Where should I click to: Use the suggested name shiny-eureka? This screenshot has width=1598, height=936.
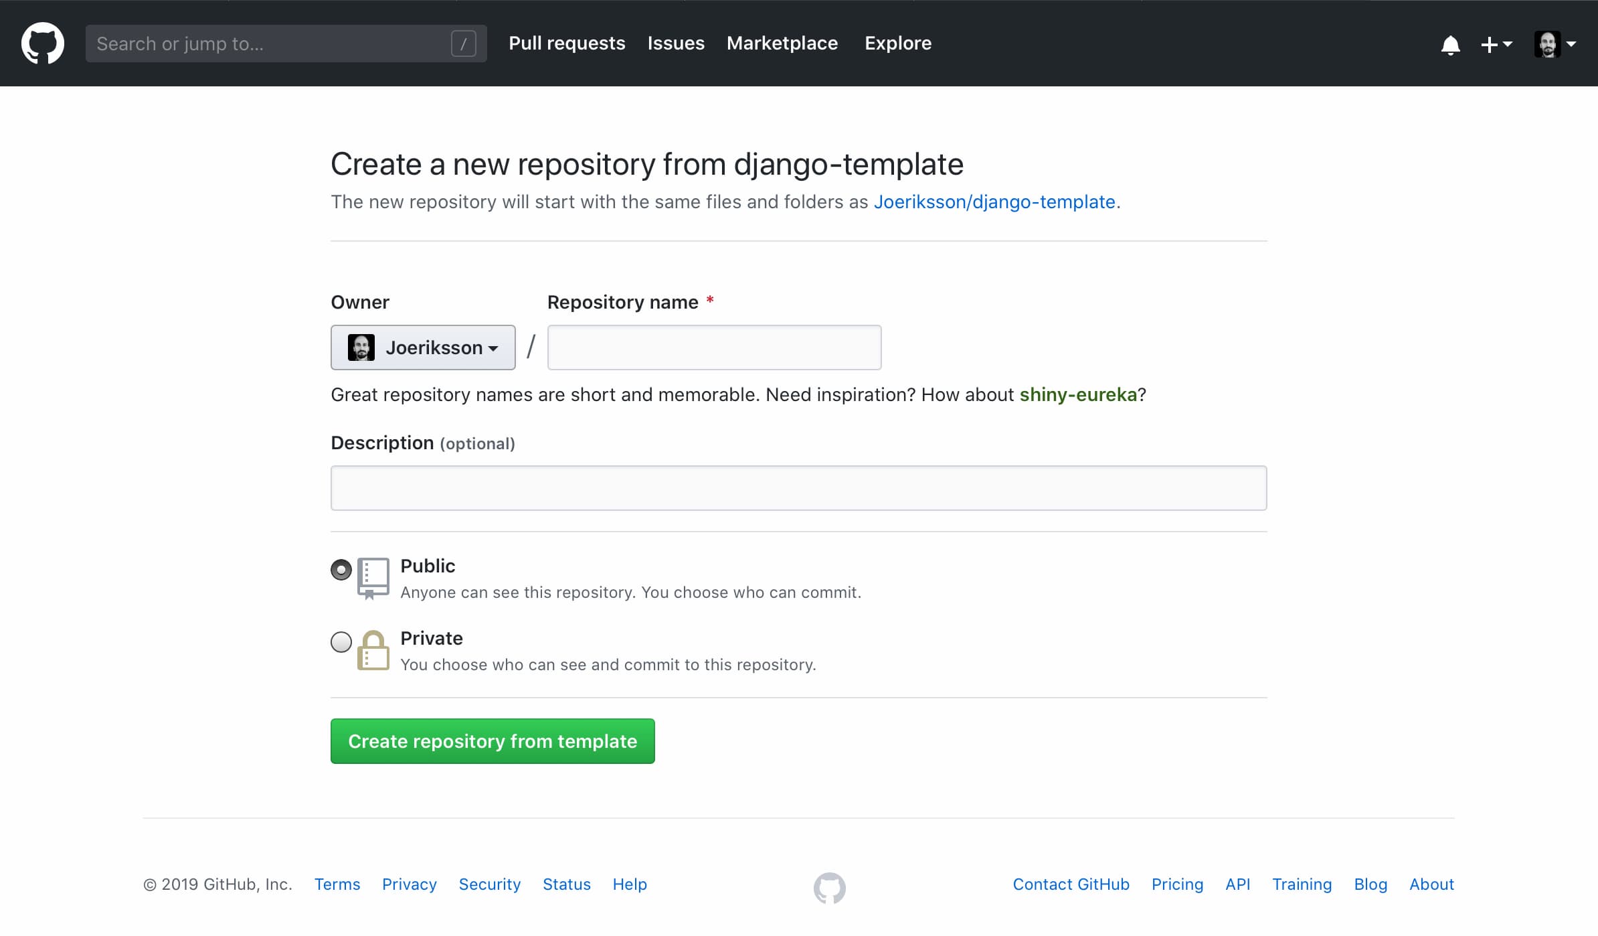point(1078,395)
